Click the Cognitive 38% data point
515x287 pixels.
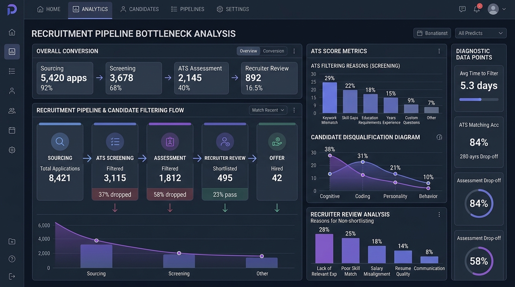330,155
